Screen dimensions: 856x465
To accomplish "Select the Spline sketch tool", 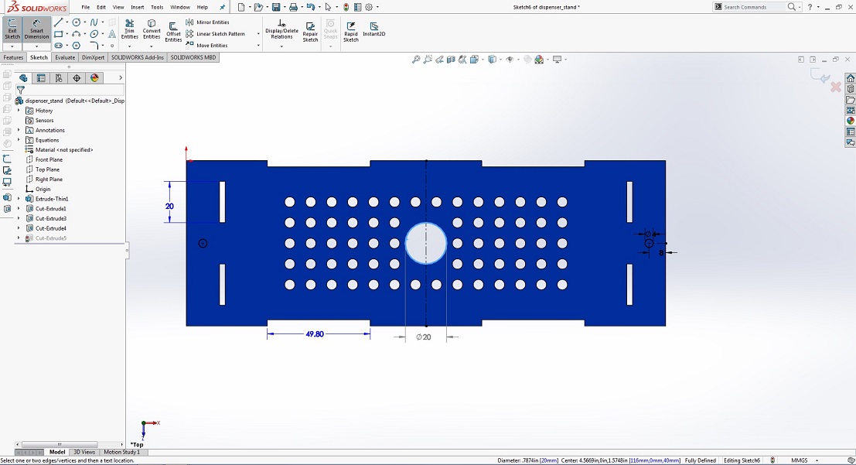I will point(94,22).
